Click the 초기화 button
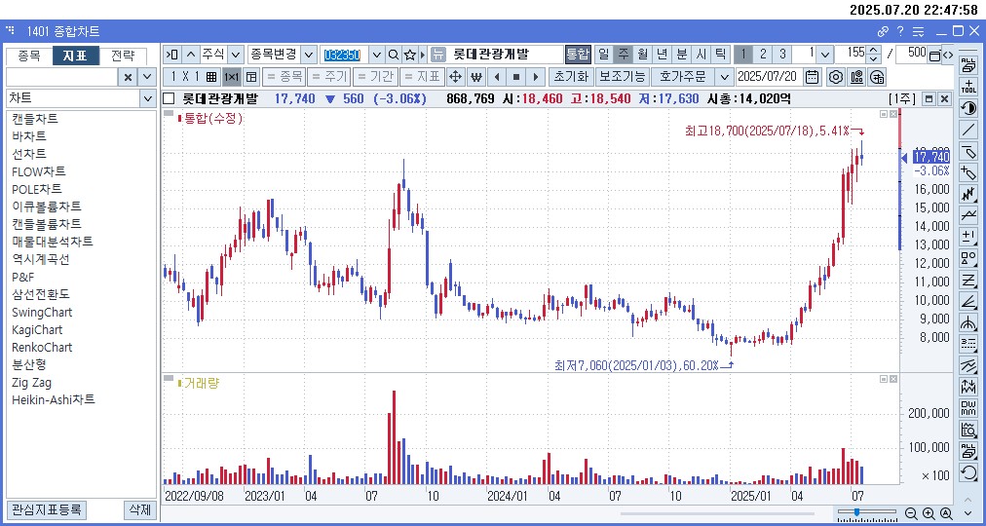The height and width of the screenshot is (526, 986). [571, 77]
